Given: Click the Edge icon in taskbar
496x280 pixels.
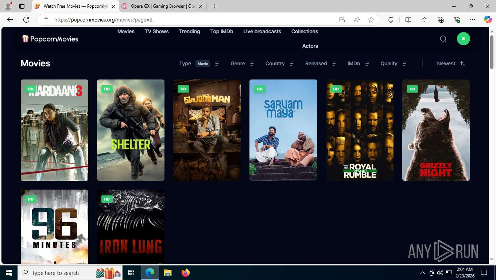Looking at the screenshot, I should (150, 273).
